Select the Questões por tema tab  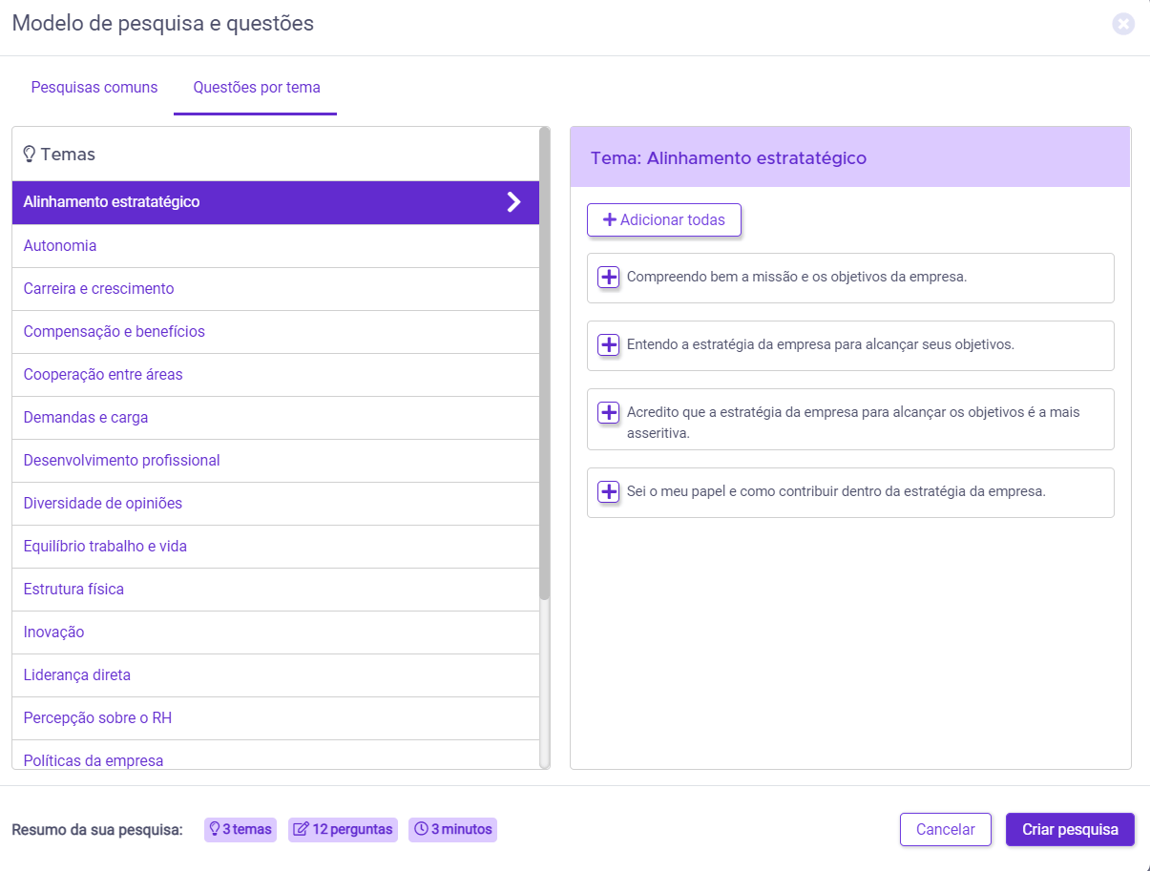click(257, 88)
